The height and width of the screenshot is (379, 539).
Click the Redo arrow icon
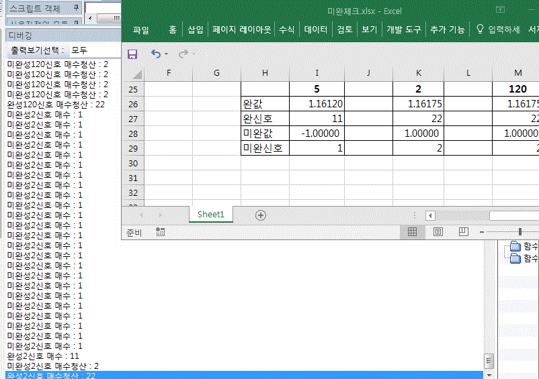click(183, 54)
